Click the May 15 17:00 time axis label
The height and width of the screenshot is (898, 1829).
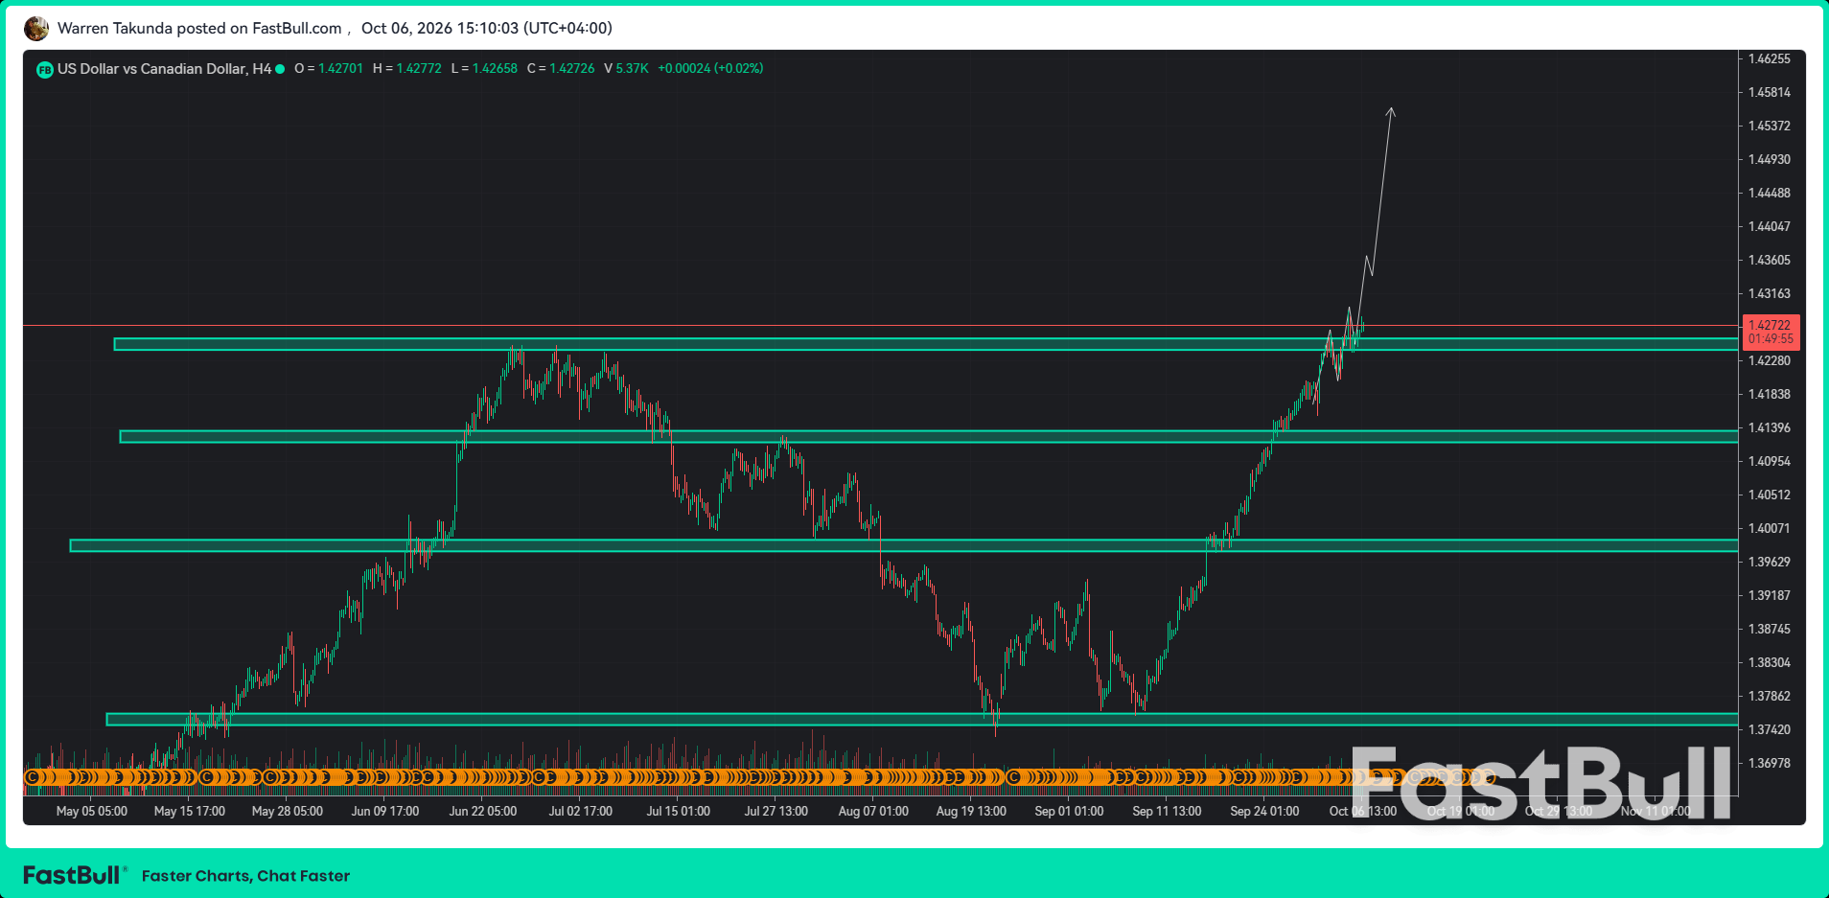(x=190, y=811)
